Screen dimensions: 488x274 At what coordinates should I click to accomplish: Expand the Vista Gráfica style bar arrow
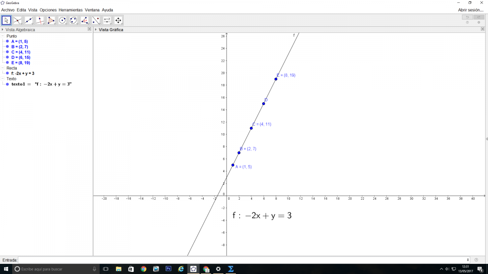point(96,30)
